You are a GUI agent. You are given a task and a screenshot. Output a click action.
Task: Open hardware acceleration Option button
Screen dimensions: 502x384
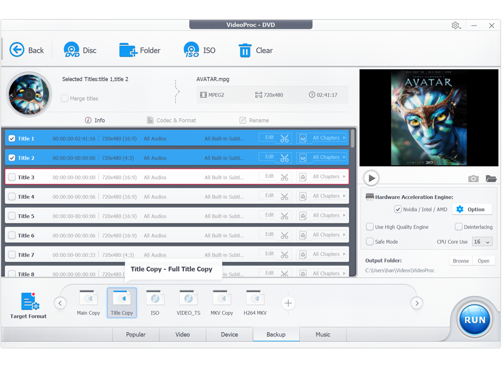click(472, 210)
